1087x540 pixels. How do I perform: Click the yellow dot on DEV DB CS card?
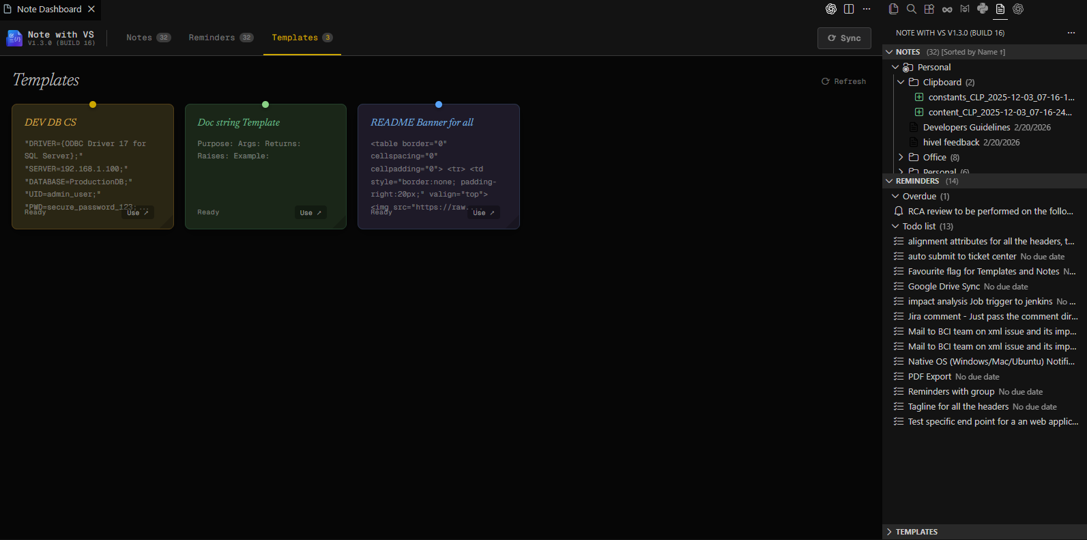[x=93, y=104]
